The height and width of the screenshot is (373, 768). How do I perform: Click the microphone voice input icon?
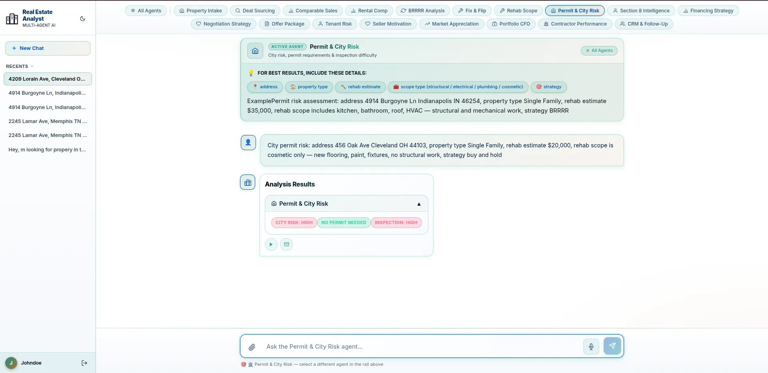[x=591, y=346]
